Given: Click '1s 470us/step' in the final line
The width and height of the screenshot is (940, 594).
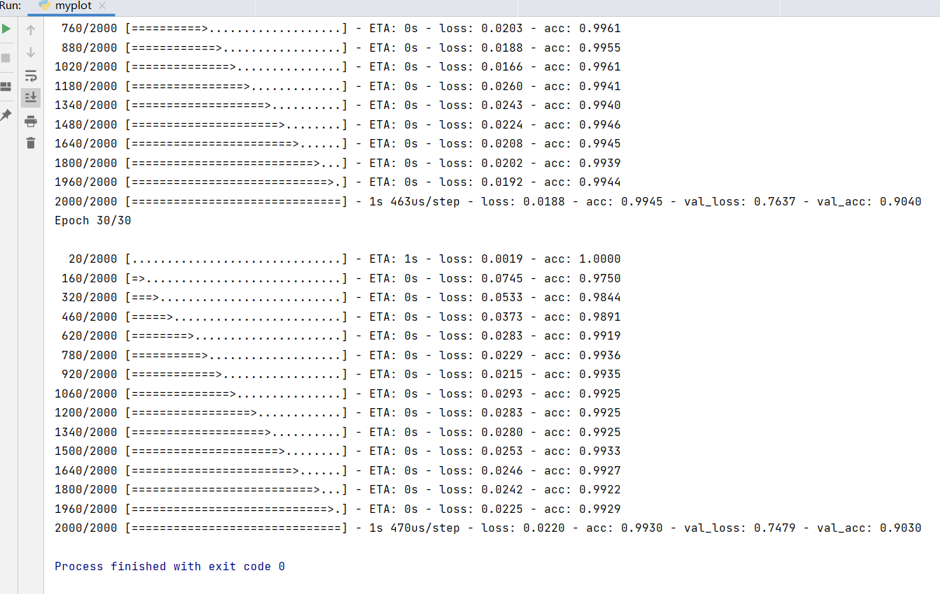Looking at the screenshot, I should click(415, 528).
